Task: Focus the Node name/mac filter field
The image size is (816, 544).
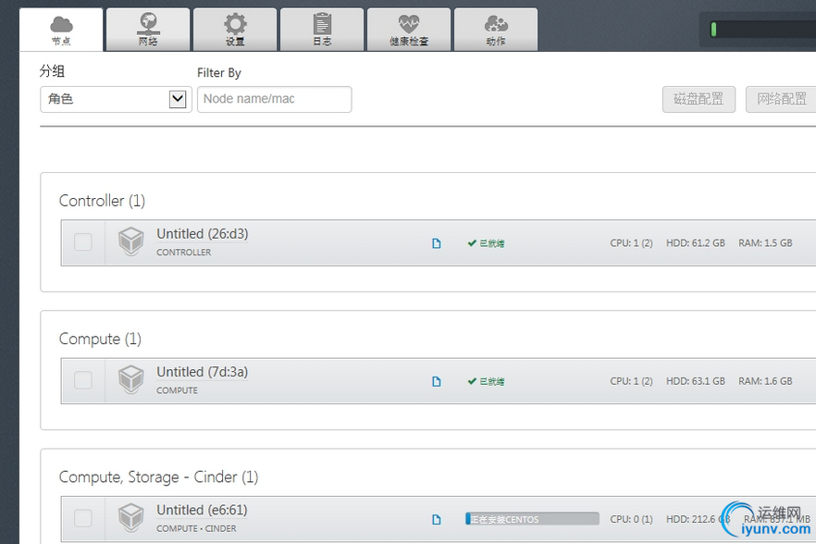Action: click(274, 99)
